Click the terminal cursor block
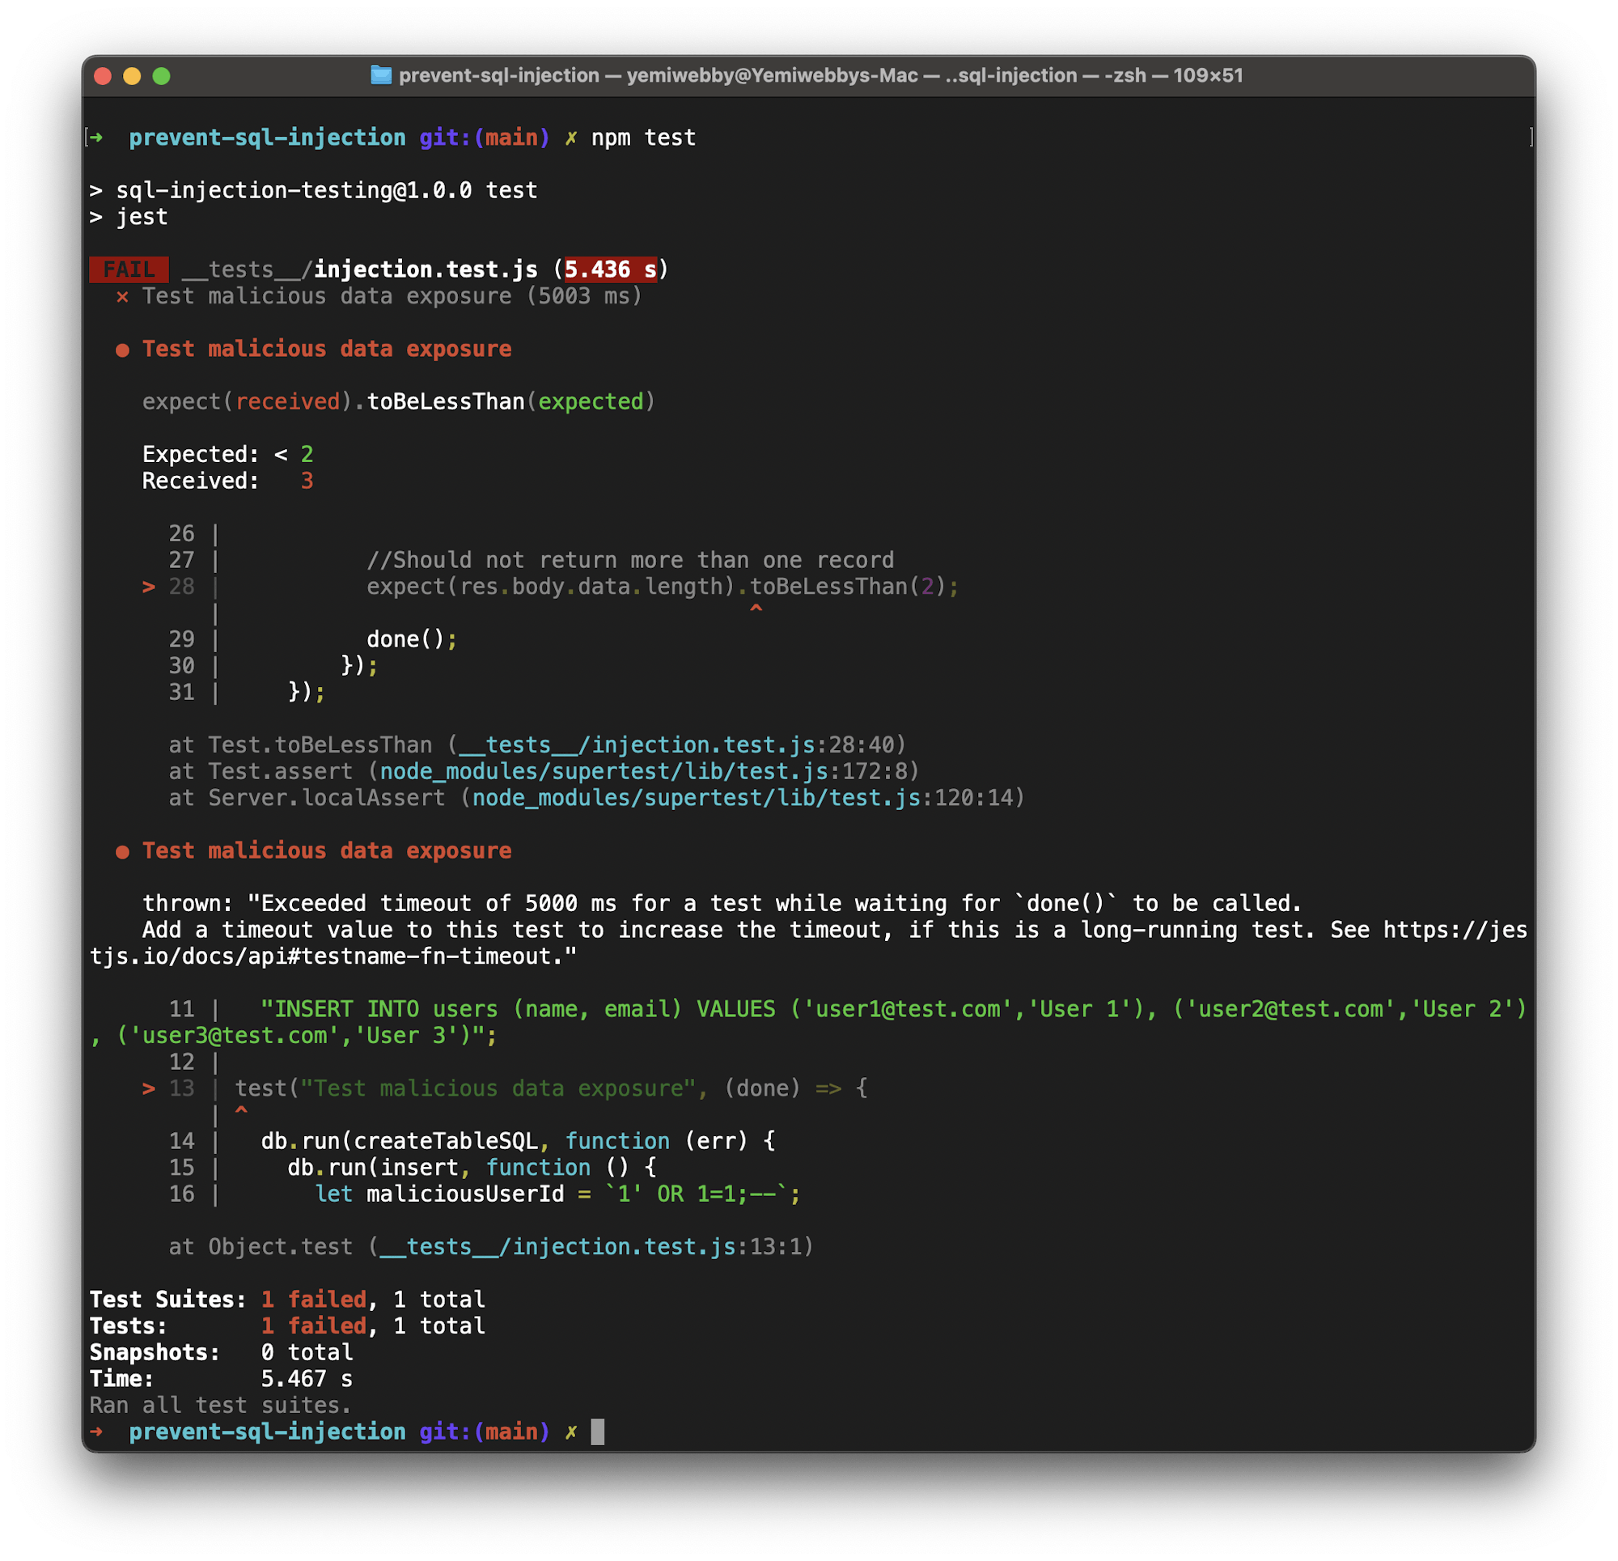 [597, 1432]
